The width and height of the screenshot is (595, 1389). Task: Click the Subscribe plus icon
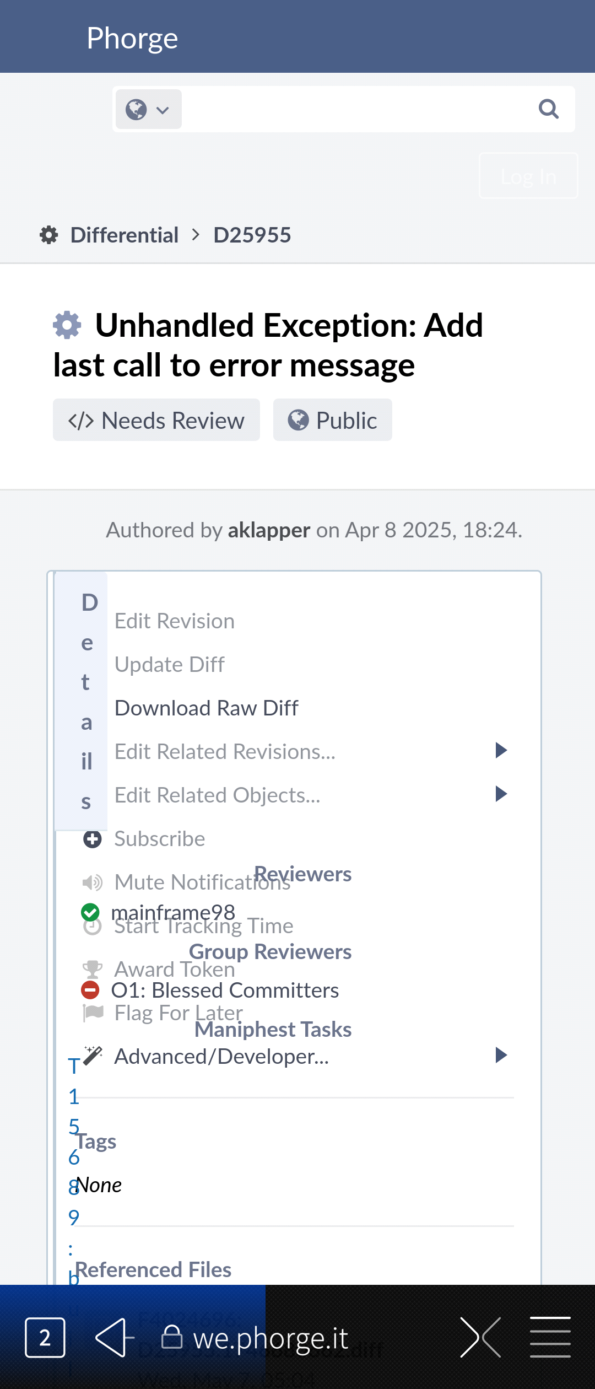point(92,839)
